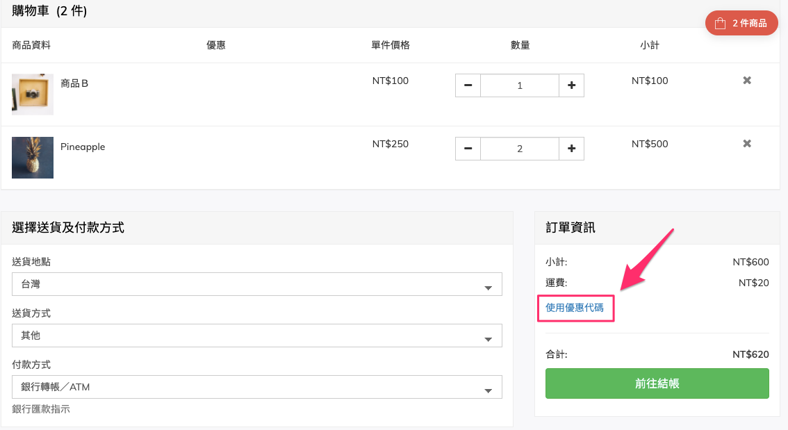Open the 商品B product name link

[x=74, y=83]
